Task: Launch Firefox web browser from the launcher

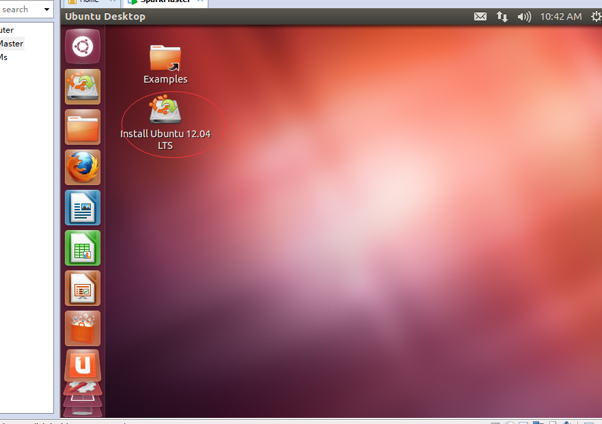Action: coord(83,167)
